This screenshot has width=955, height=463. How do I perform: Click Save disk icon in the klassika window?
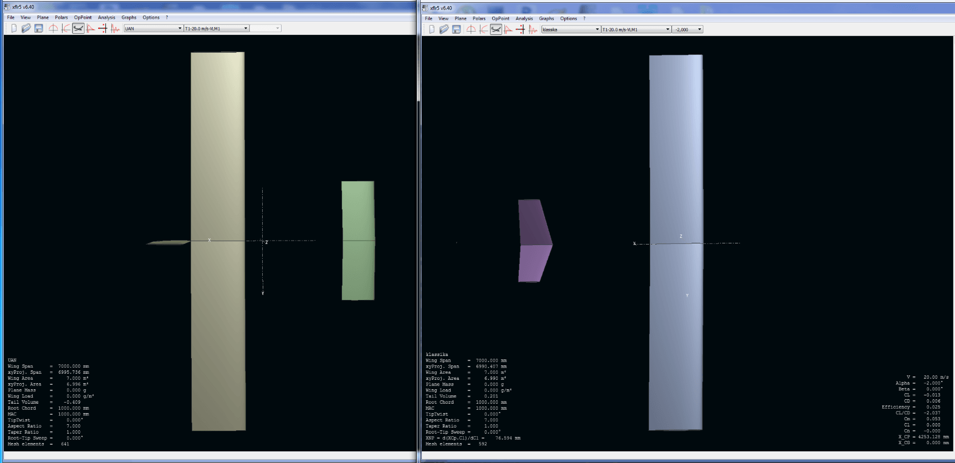coord(456,29)
